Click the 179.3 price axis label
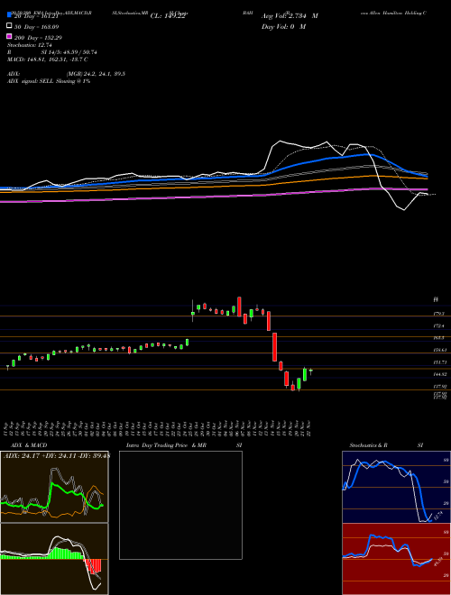Screen dimensions: 451x595 pyautogui.click(x=439, y=315)
